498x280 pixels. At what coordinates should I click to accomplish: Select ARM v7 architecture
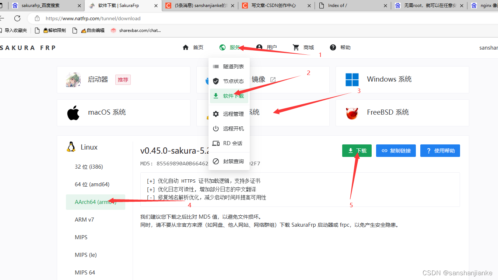click(x=95, y=220)
